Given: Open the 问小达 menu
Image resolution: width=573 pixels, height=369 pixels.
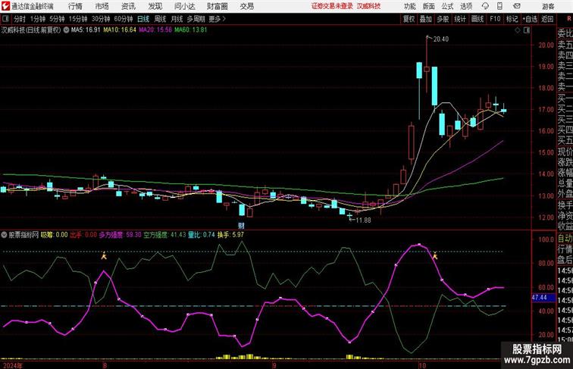Looking at the screenshot, I should [x=185, y=6].
